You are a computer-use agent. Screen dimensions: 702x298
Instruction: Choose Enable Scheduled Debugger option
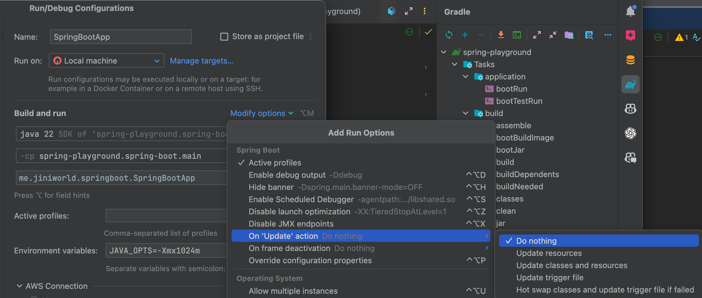coord(361,199)
